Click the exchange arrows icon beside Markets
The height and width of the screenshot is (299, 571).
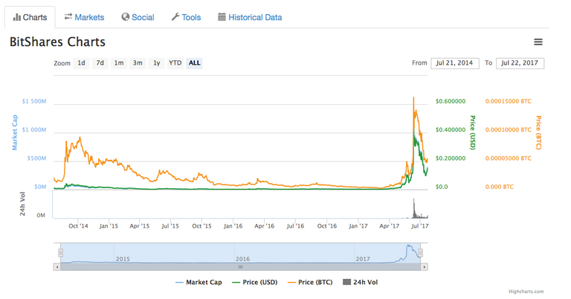[x=68, y=17]
